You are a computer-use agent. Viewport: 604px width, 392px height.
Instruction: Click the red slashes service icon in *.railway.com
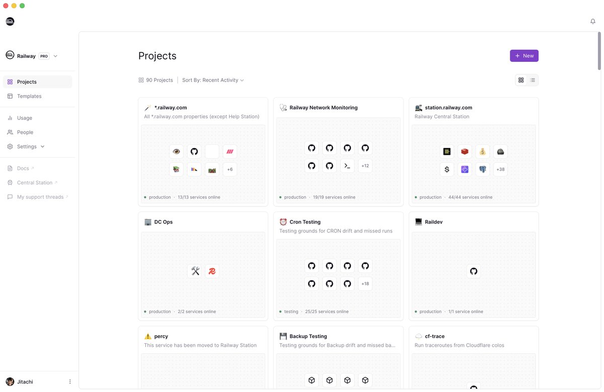pos(230,151)
